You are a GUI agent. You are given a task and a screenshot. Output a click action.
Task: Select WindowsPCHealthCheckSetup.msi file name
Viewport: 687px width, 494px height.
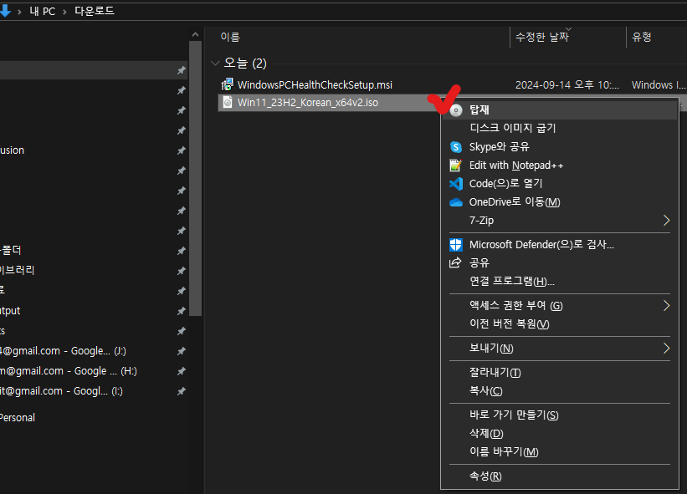pos(315,85)
